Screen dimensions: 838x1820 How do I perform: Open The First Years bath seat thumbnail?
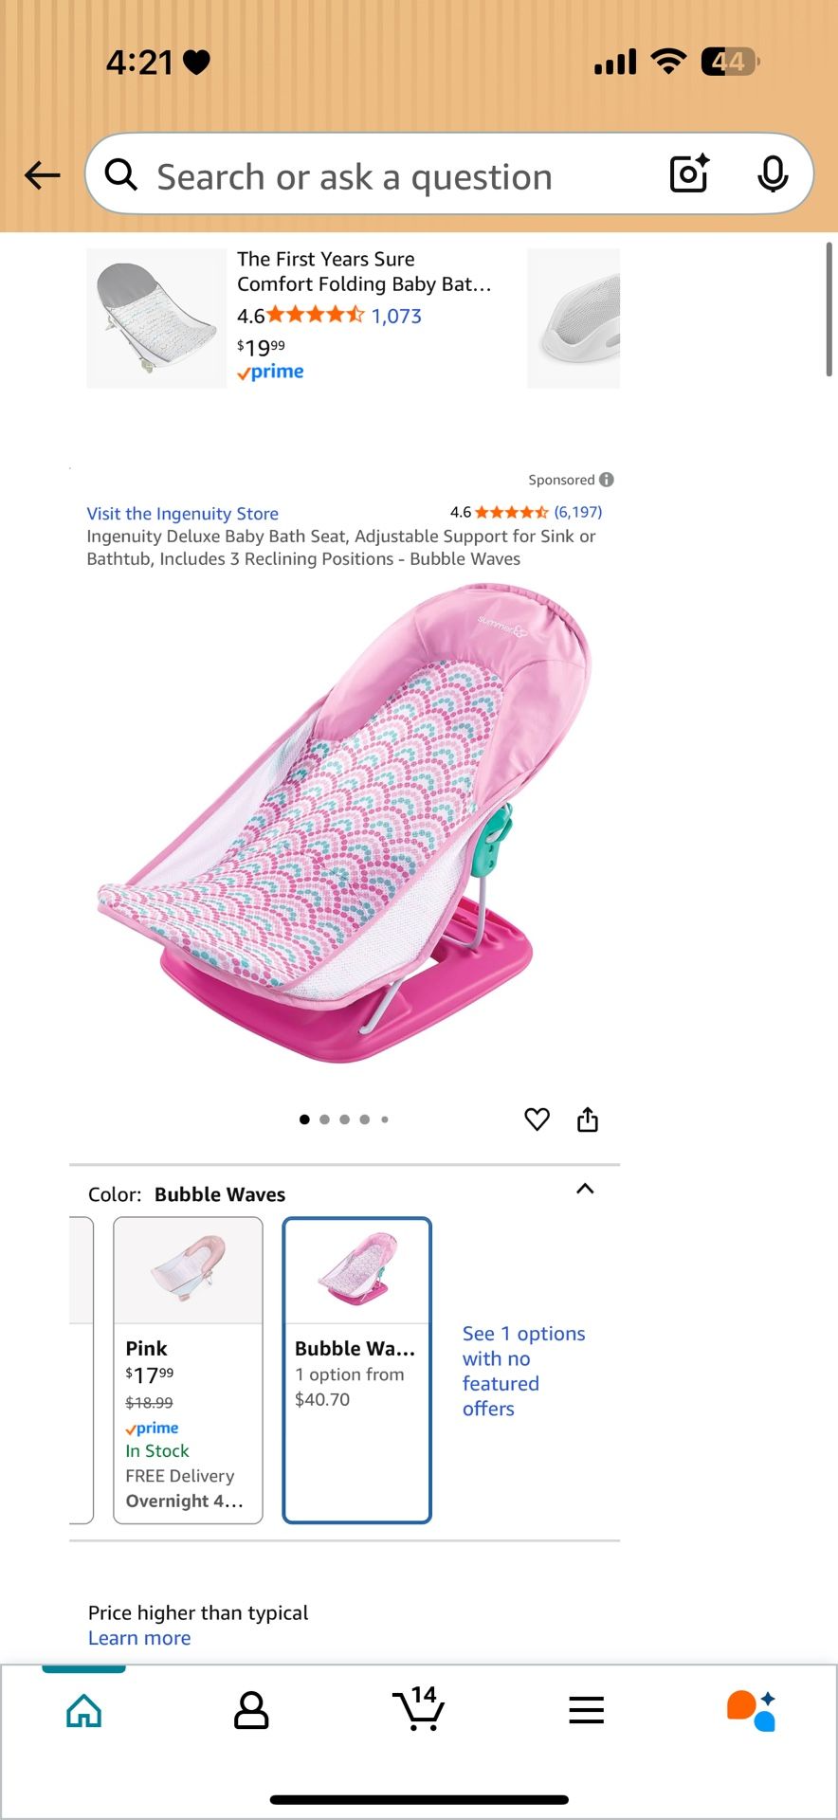tap(156, 318)
